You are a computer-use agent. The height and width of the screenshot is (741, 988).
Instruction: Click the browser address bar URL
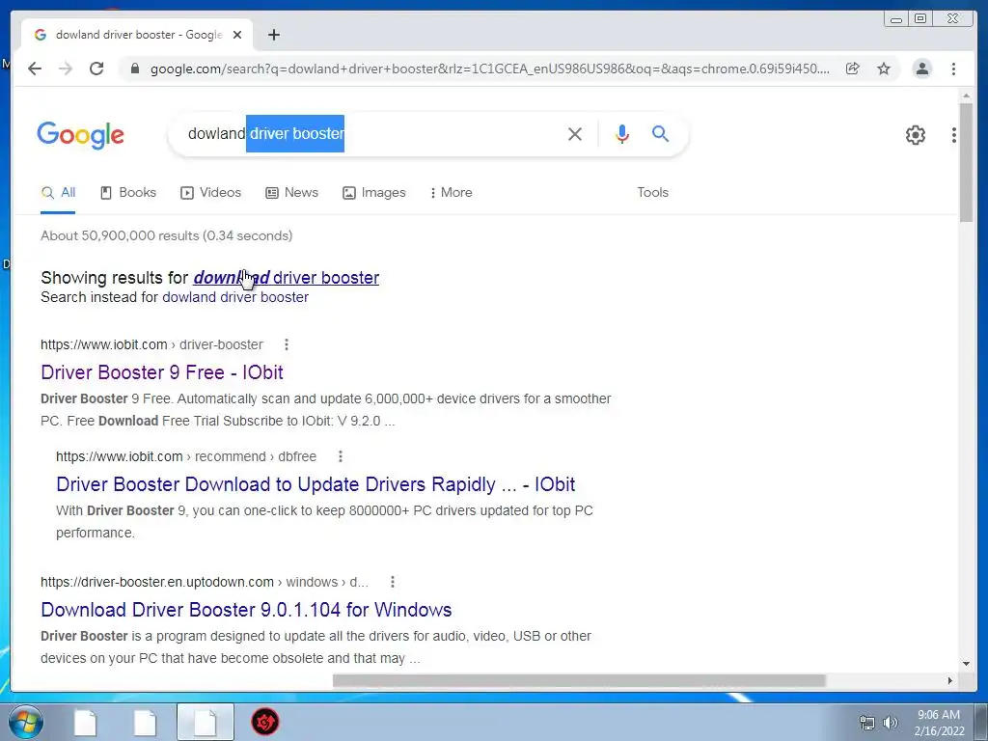pos(489,69)
